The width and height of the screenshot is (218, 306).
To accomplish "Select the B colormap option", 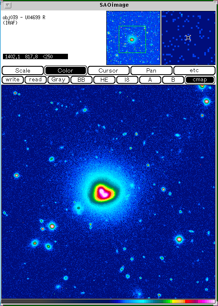I will point(173,80).
